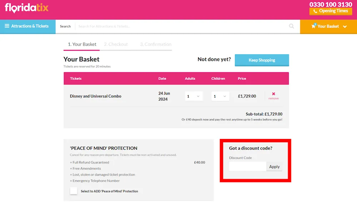Click the hamburger menu icon
357x202 pixels.
[7, 26]
